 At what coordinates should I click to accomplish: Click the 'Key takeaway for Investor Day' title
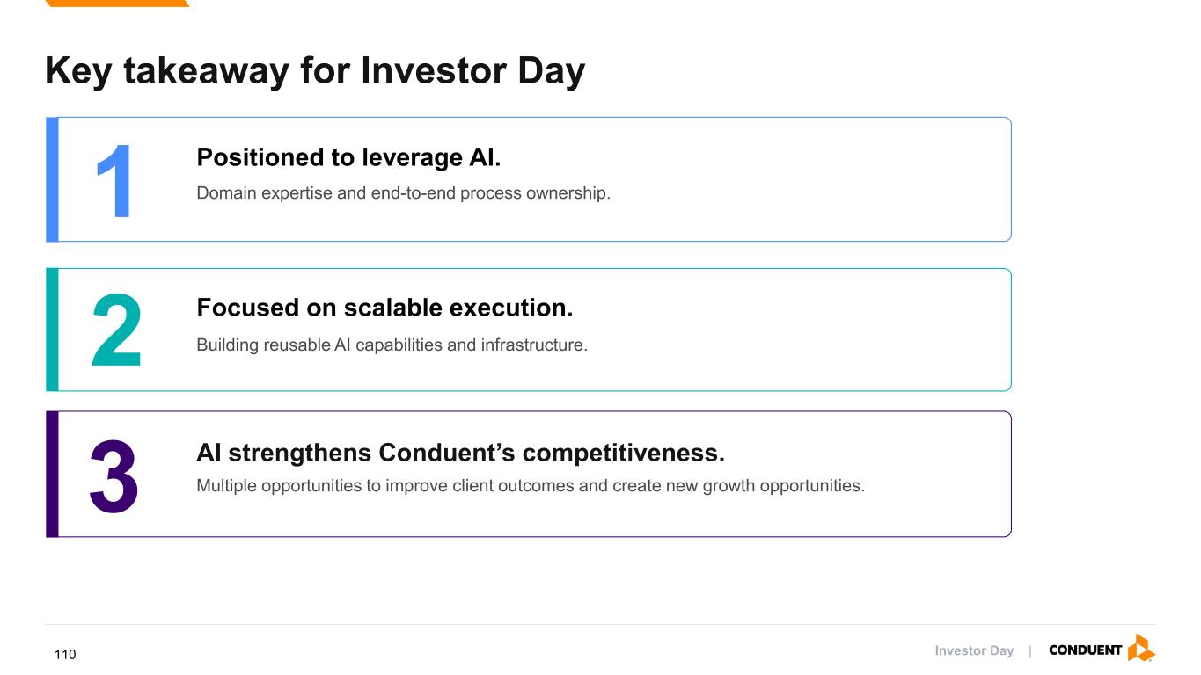(314, 71)
